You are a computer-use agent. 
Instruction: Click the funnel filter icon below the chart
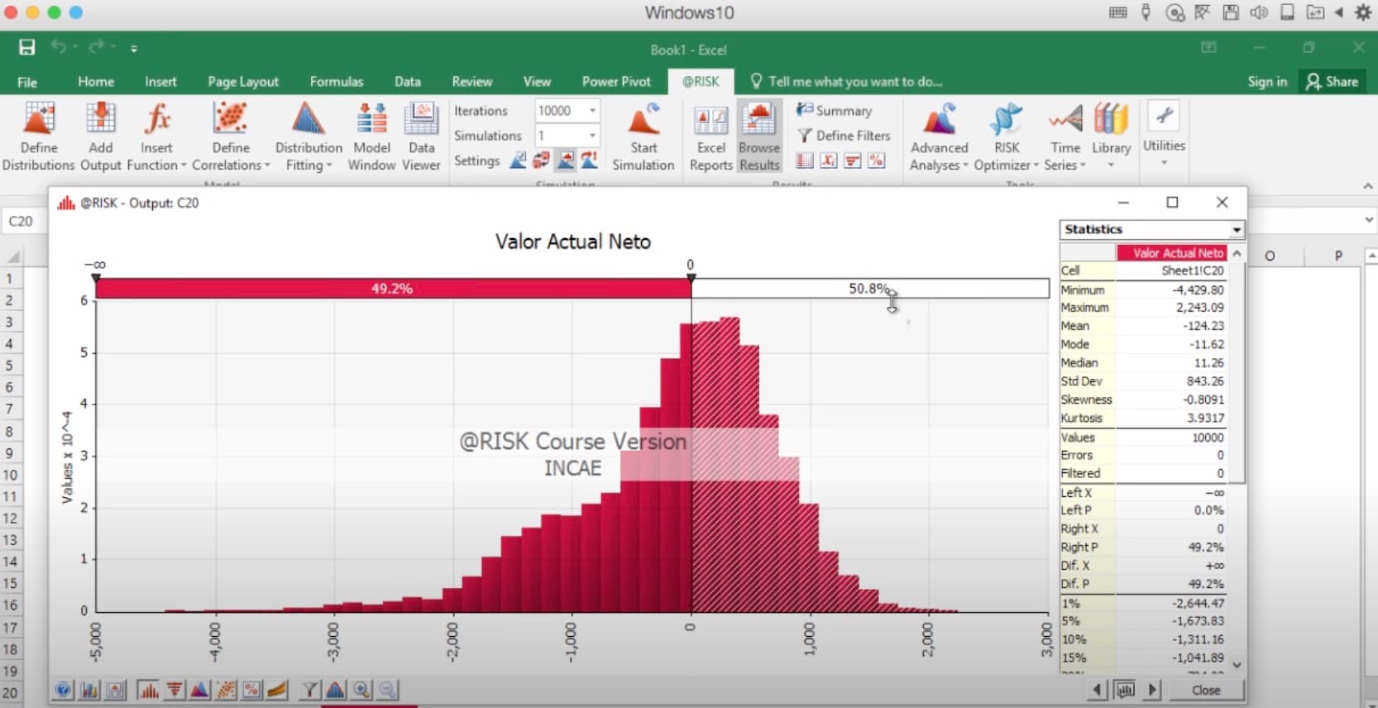309,690
